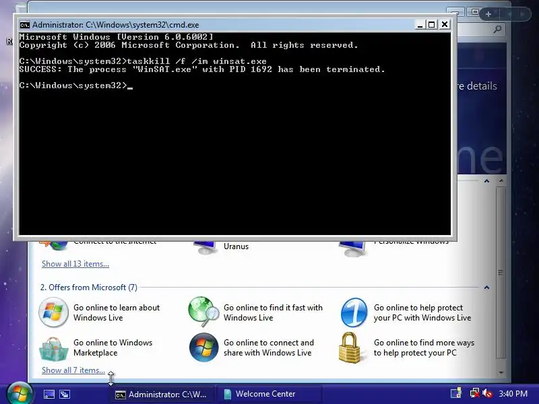Click the Windows Marketplace shopping bag icon
The width and height of the screenshot is (539, 404).
(x=53, y=348)
